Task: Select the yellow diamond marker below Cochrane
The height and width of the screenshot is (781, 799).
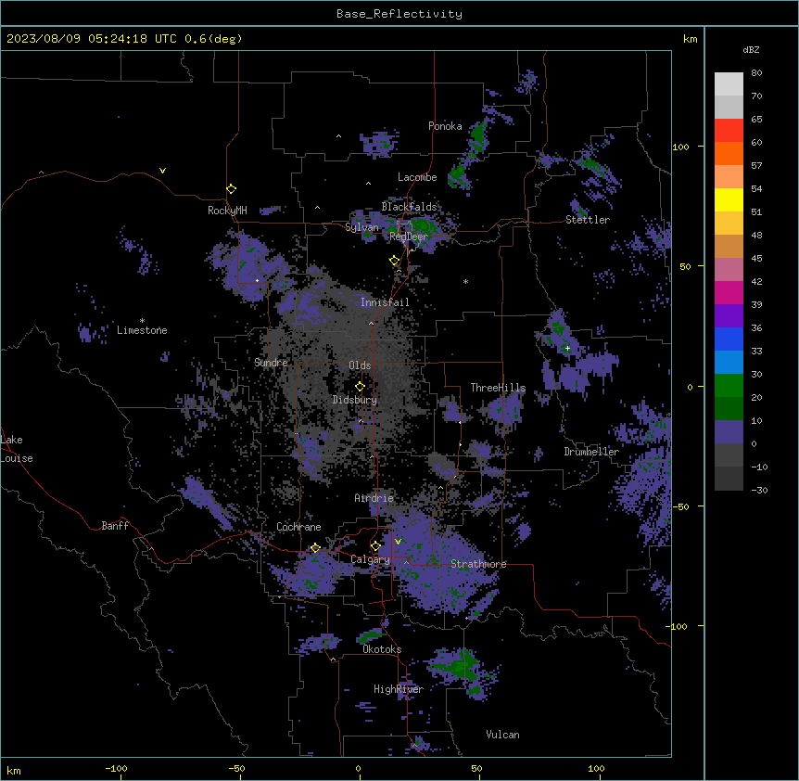Action: (315, 548)
